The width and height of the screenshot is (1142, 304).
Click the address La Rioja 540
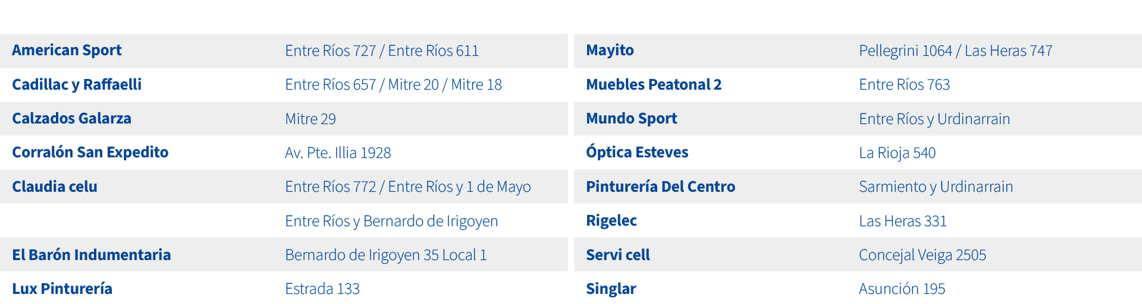click(897, 153)
